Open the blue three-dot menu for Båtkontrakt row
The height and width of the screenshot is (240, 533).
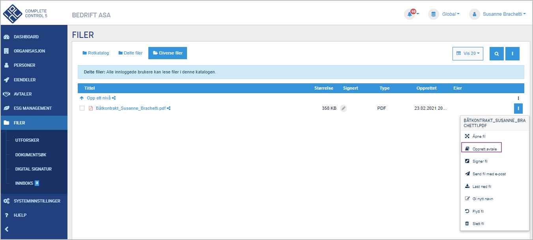(518, 108)
